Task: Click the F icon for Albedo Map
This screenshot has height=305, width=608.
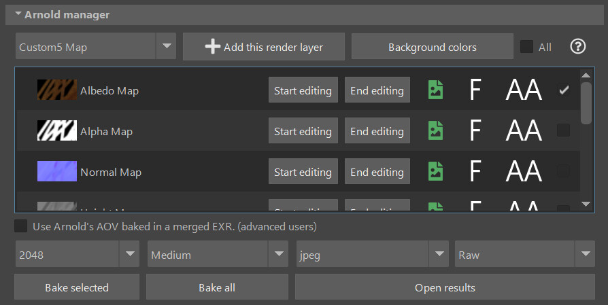Action: (x=475, y=90)
